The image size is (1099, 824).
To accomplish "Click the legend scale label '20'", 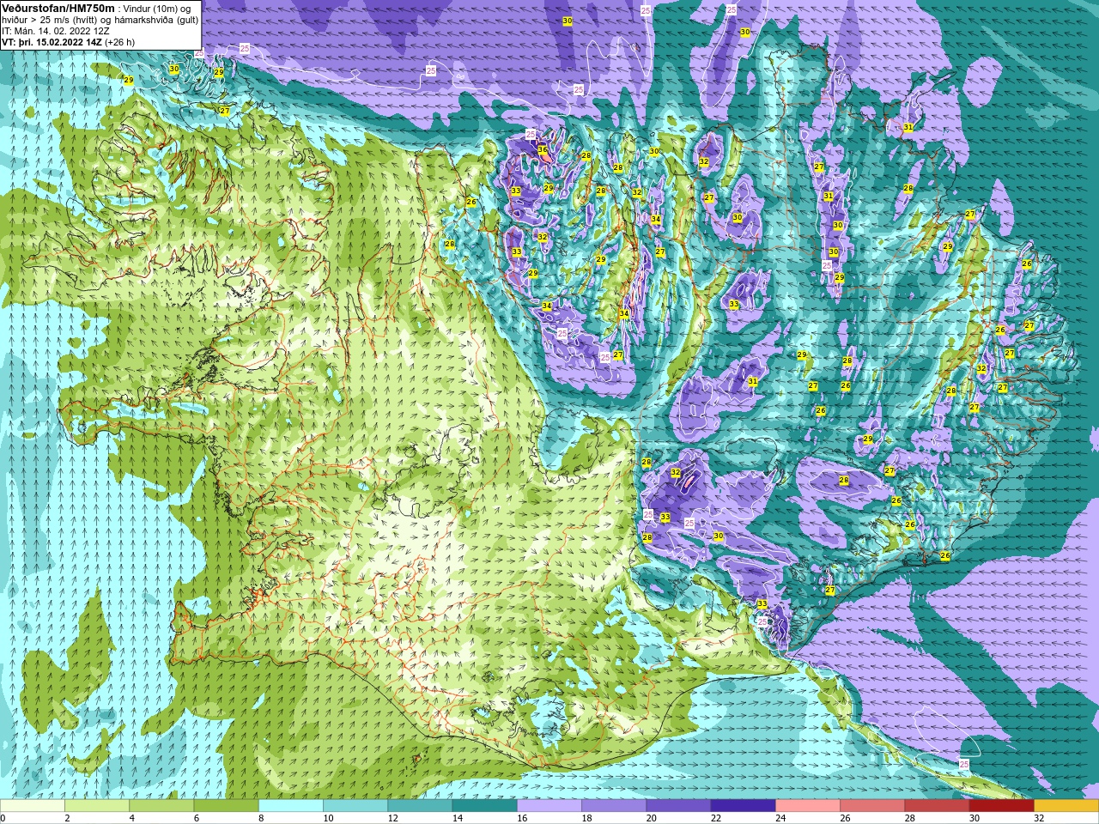I will coord(652,818).
